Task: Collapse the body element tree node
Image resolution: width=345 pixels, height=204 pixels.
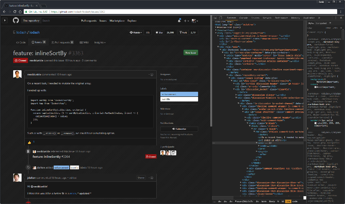Action: (216, 33)
